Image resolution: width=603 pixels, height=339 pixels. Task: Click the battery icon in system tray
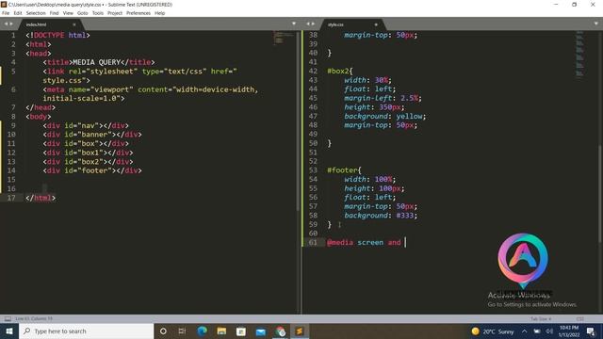coord(537,331)
